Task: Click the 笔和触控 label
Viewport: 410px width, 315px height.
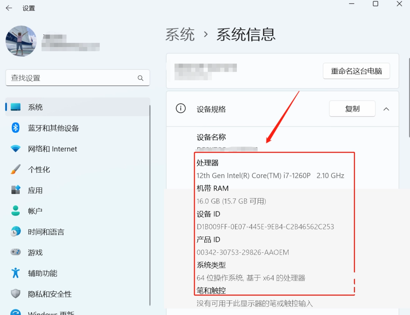Action: click(211, 290)
